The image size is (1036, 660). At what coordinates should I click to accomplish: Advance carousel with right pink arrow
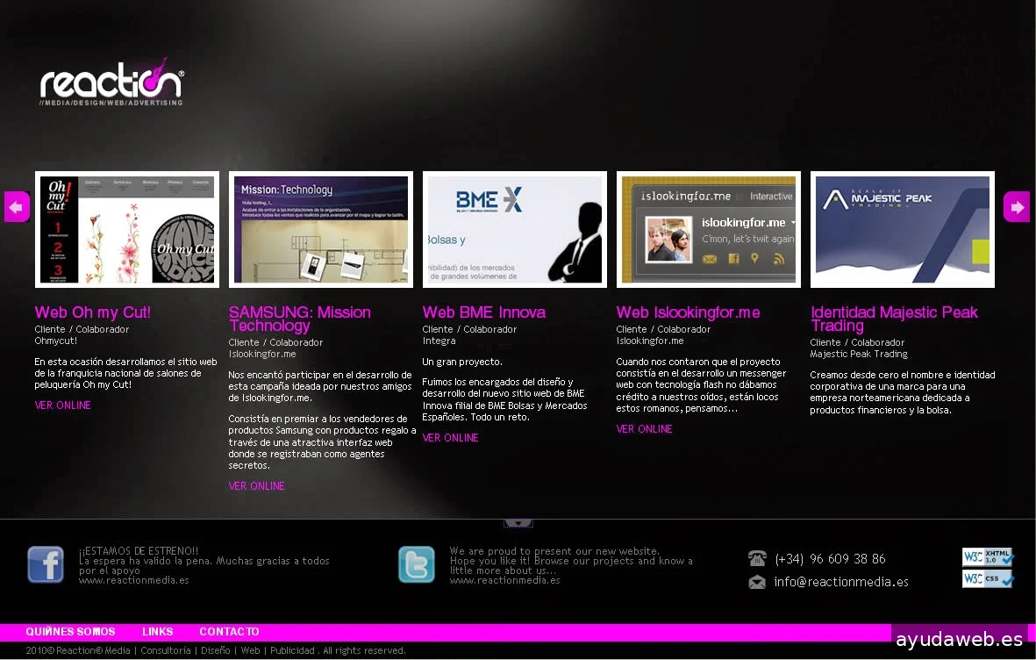tap(1017, 207)
